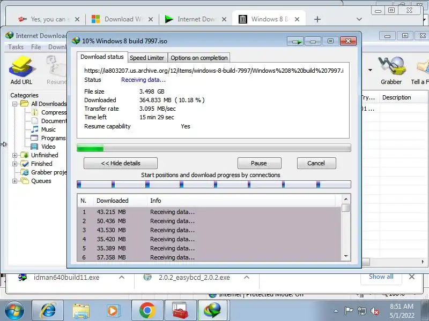Select the All Downloads folder icon

[24, 104]
